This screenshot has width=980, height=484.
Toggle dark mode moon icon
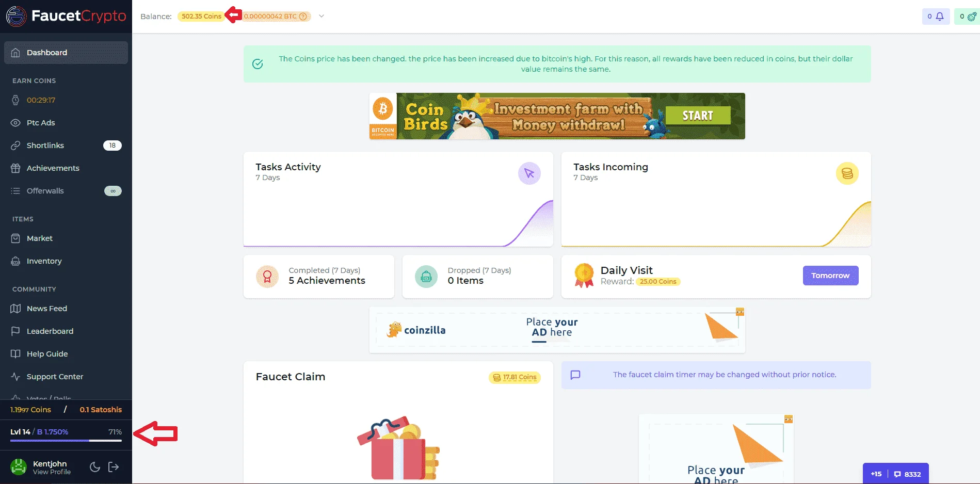point(95,467)
